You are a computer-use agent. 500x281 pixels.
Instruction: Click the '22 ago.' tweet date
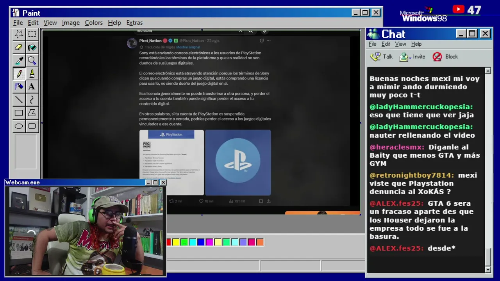click(213, 41)
